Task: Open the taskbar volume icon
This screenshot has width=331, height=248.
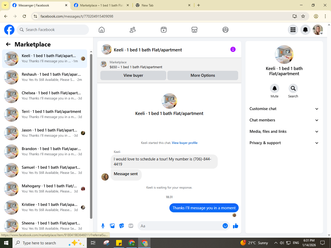Action: 282,243
